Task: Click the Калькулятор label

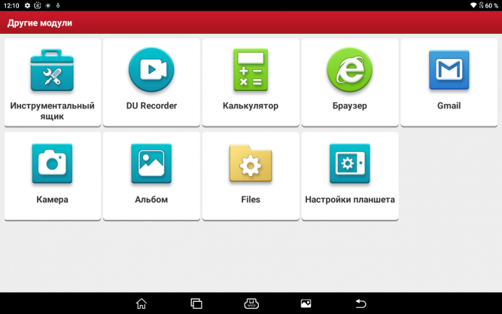Action: coord(251,105)
